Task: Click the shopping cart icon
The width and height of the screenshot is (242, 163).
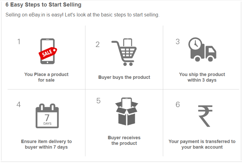Action: coord(124,52)
